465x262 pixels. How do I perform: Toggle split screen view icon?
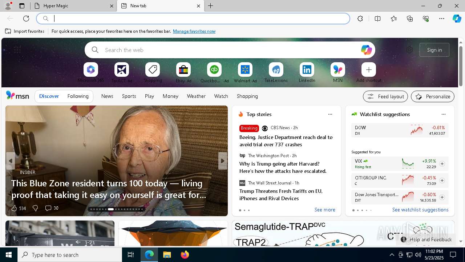(377, 19)
